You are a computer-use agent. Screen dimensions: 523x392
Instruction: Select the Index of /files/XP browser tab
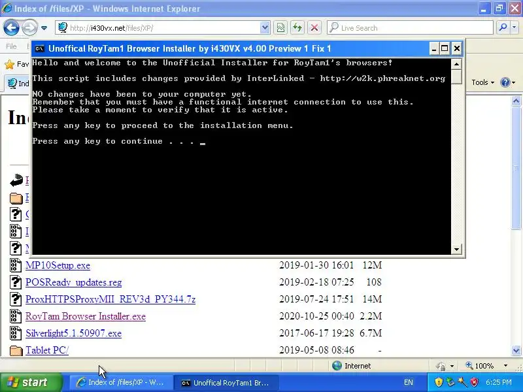click(18, 84)
